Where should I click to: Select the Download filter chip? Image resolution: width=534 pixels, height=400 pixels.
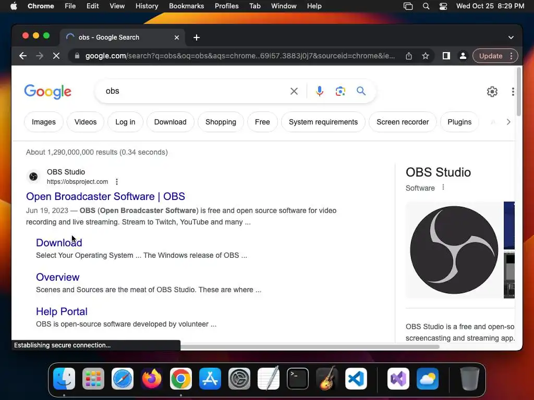pos(171,122)
